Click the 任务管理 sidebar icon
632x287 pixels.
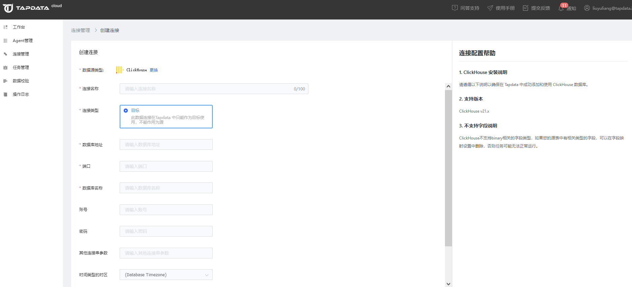tap(5, 67)
